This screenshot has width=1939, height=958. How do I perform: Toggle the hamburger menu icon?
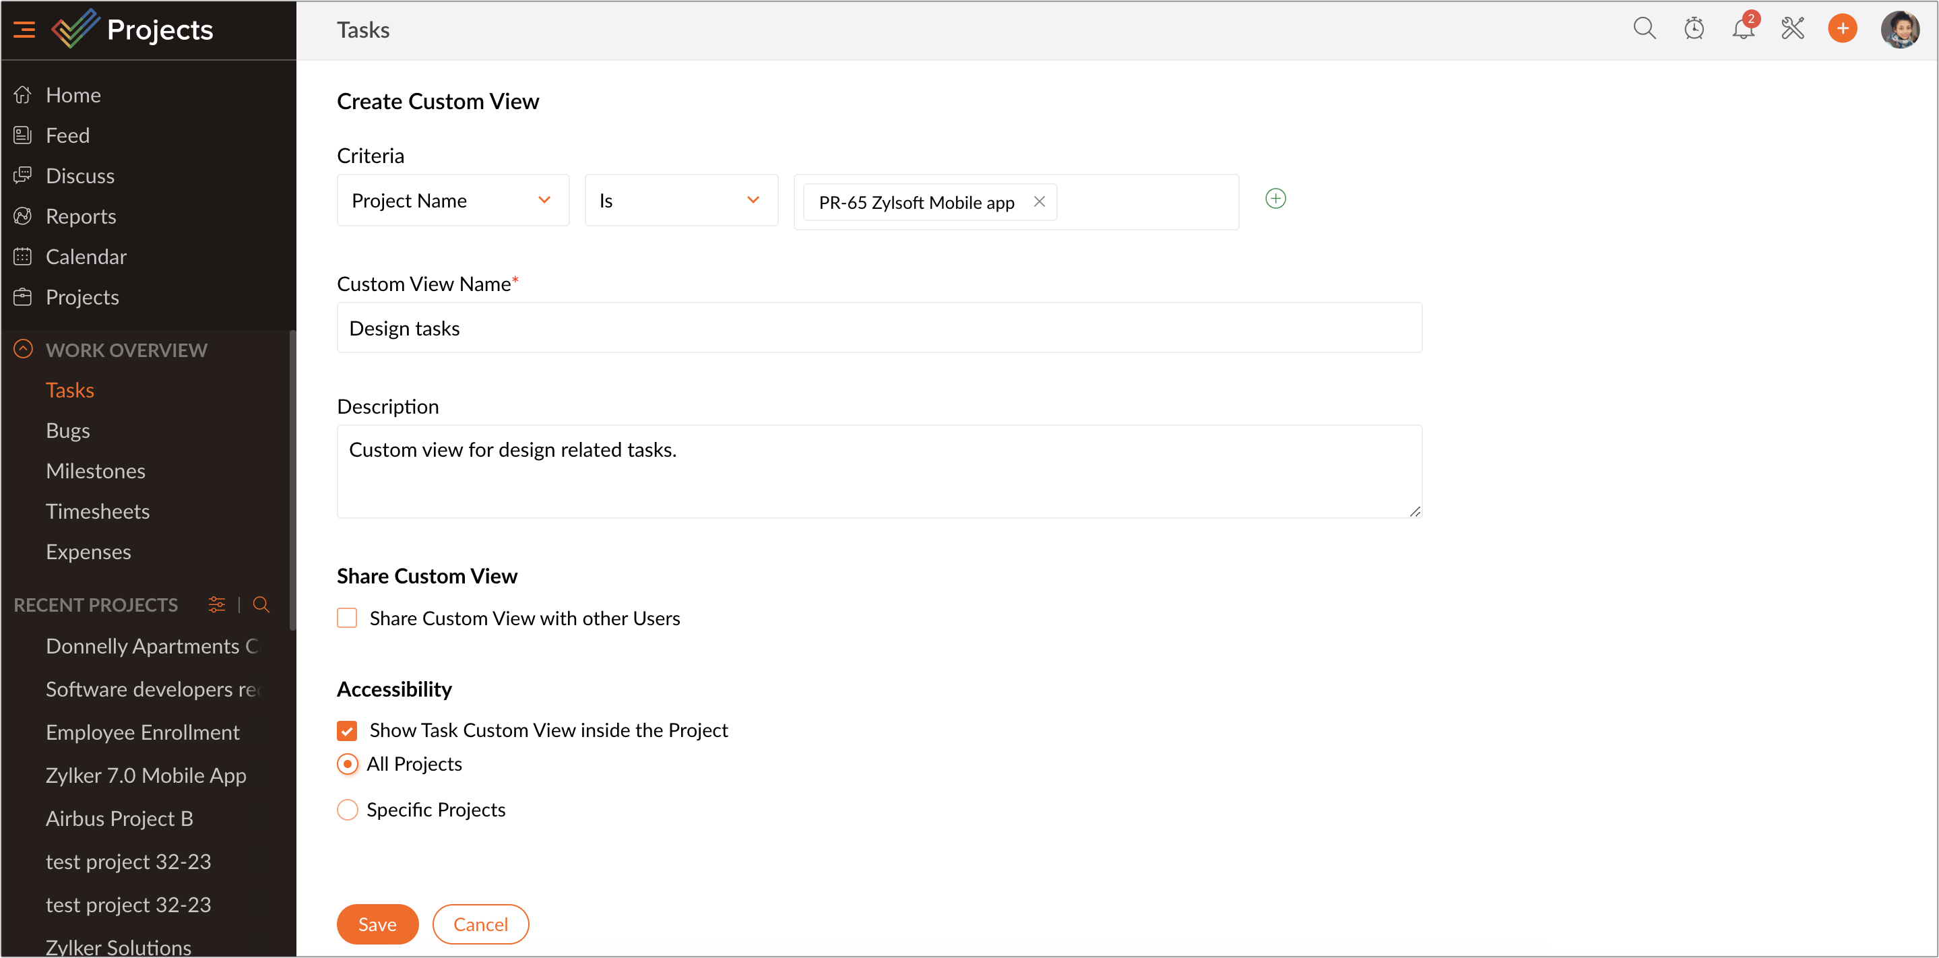(x=24, y=30)
